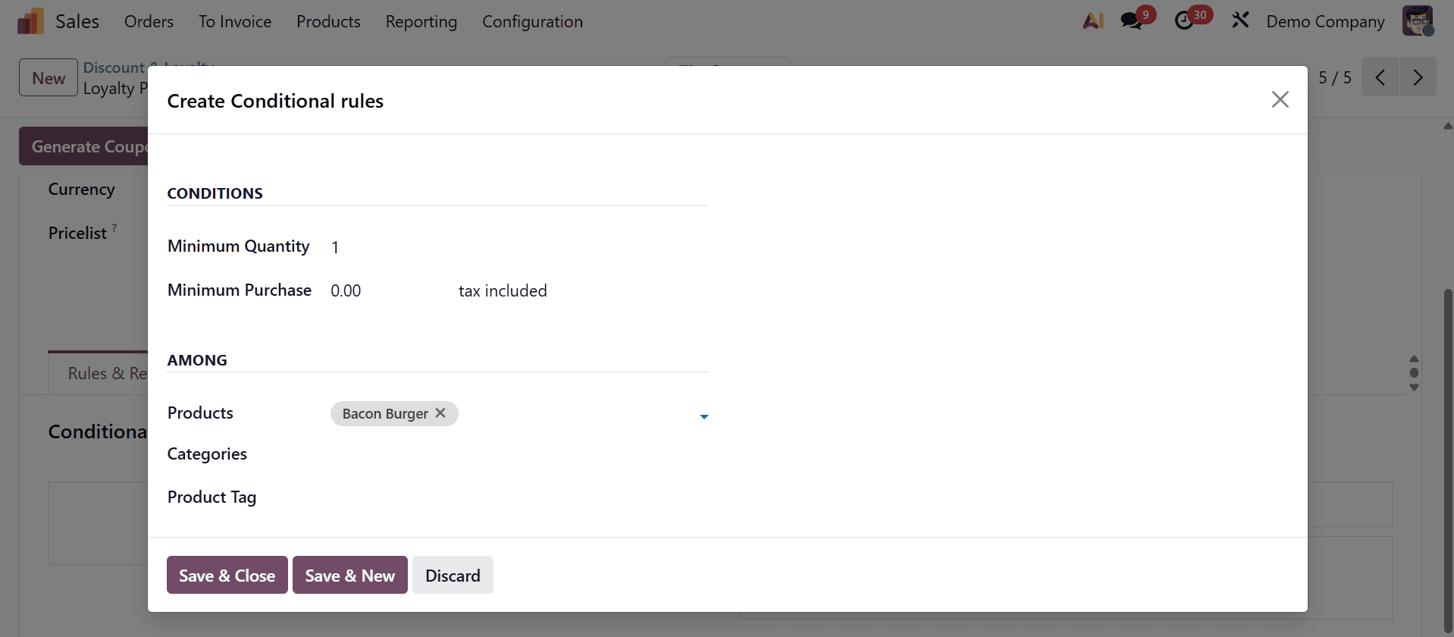
Task: Edit the Minimum Quantity field
Action: tap(519, 247)
